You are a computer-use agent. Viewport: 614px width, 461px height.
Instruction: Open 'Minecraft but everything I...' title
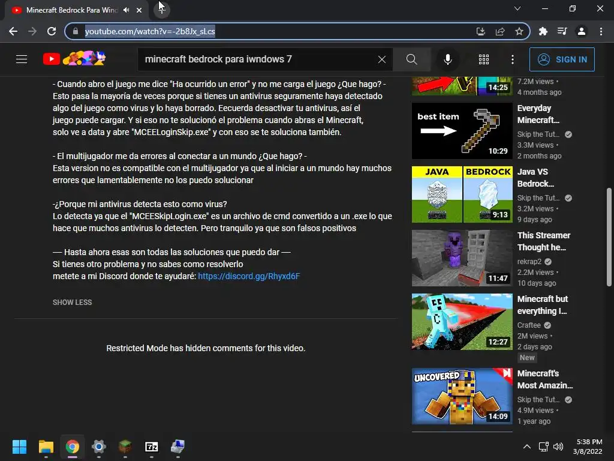tap(543, 304)
